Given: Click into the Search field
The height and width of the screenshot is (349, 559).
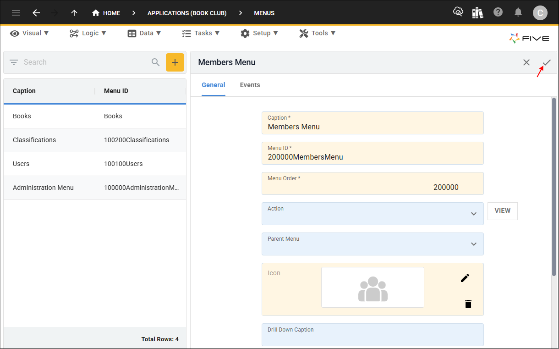Looking at the screenshot, I should 85,62.
